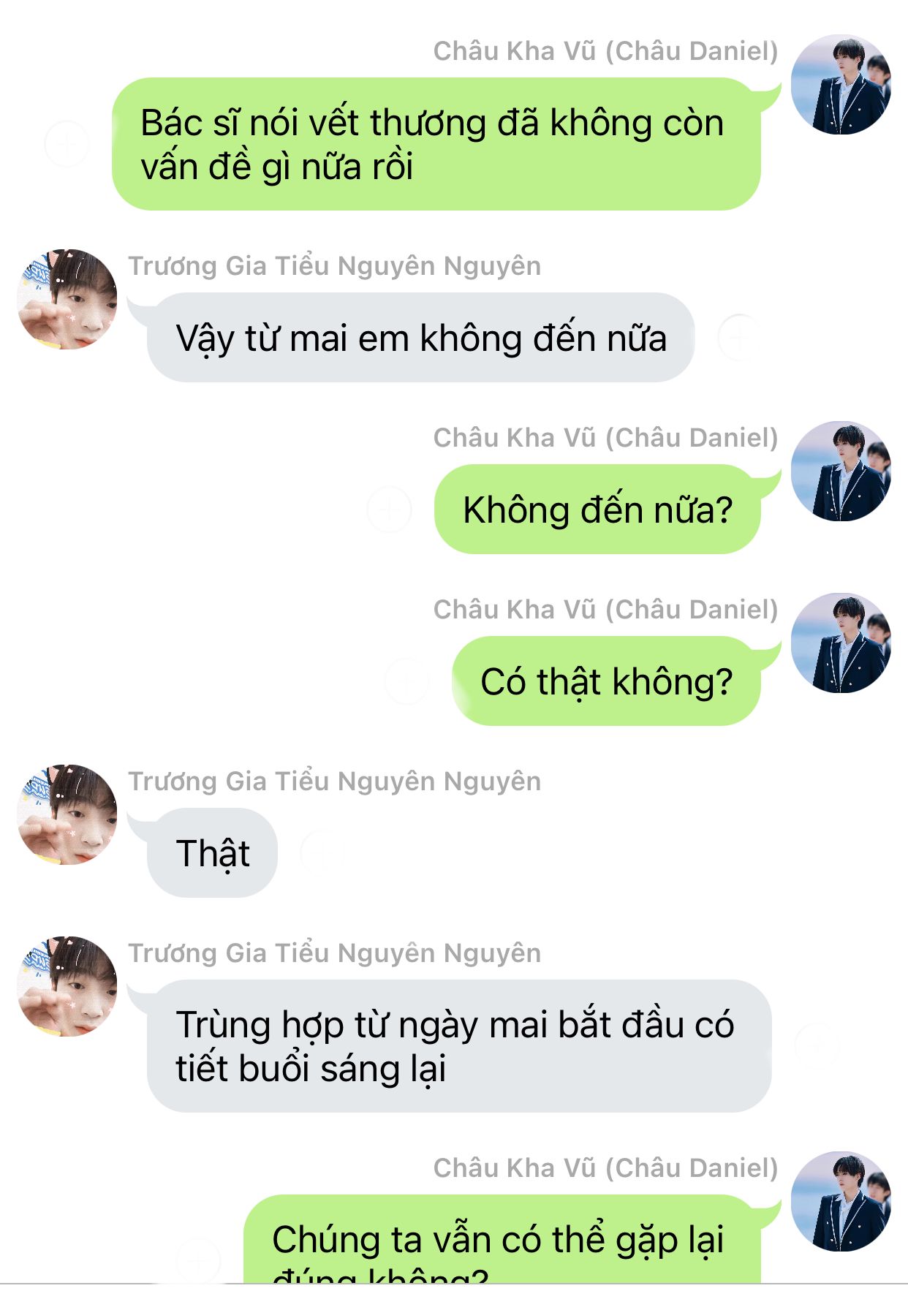Click the 'Trương Gia Tiểu Nguyên Nguyên' name above 'Thật'
The width and height of the screenshot is (908, 1291).
pyautogui.click(x=335, y=781)
